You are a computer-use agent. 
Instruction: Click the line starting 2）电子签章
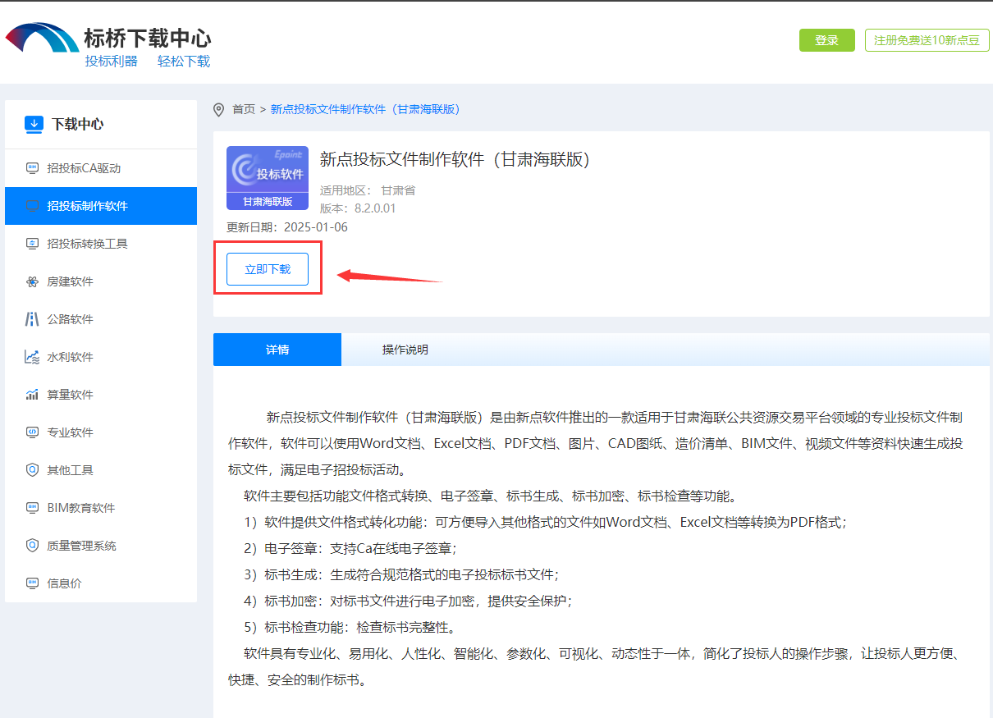click(350, 549)
